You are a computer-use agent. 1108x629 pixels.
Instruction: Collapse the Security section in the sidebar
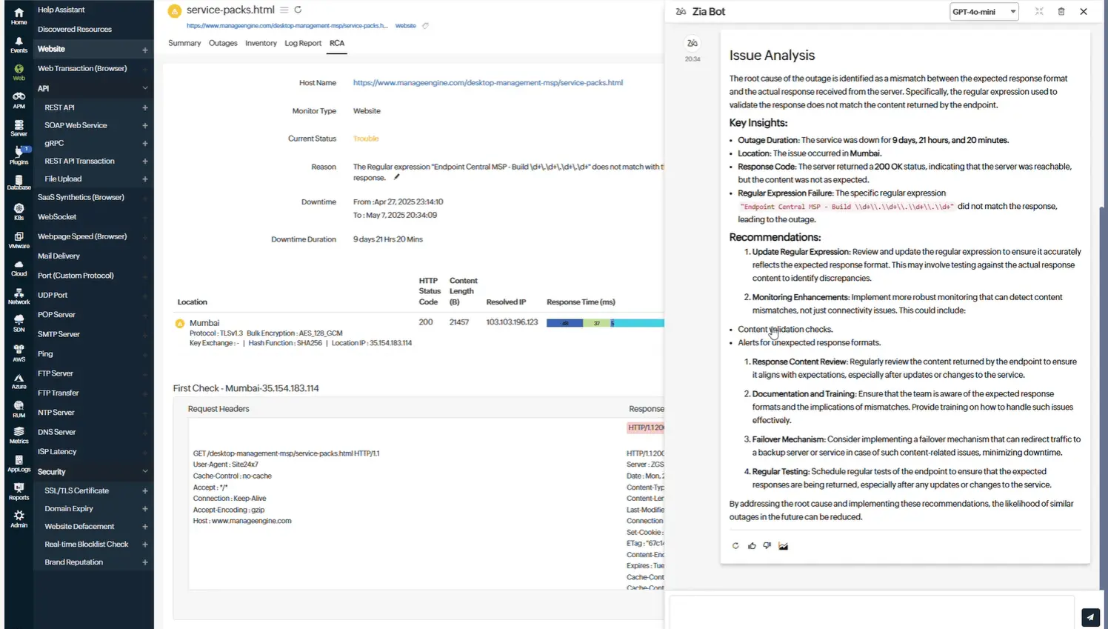[x=145, y=471]
